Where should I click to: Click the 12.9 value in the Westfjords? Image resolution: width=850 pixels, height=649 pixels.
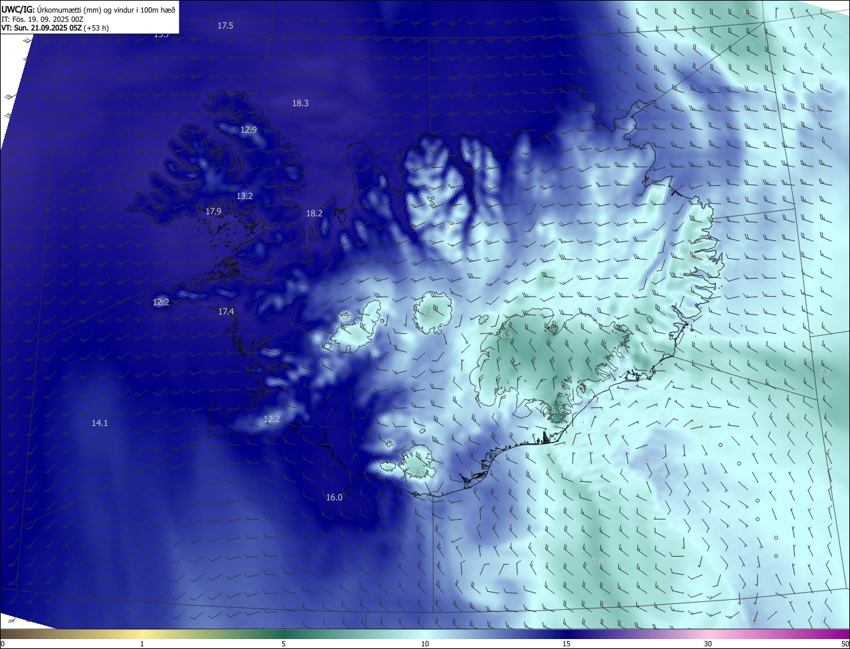point(248,129)
